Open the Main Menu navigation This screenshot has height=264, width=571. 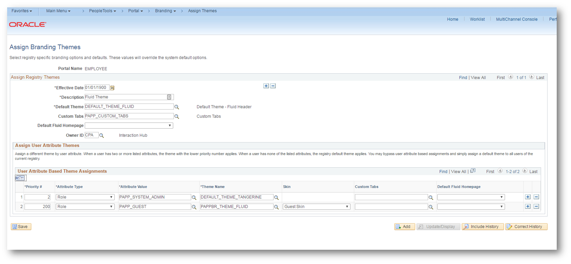pos(58,11)
